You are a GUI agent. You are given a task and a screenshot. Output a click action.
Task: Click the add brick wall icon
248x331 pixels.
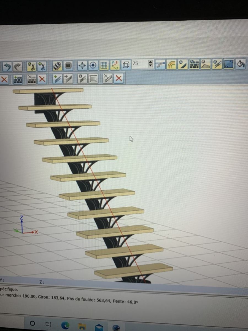[18, 80]
